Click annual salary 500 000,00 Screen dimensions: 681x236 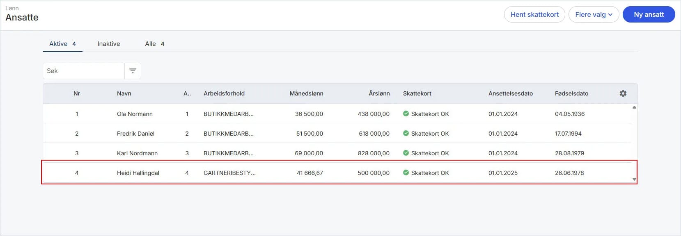tap(374, 173)
